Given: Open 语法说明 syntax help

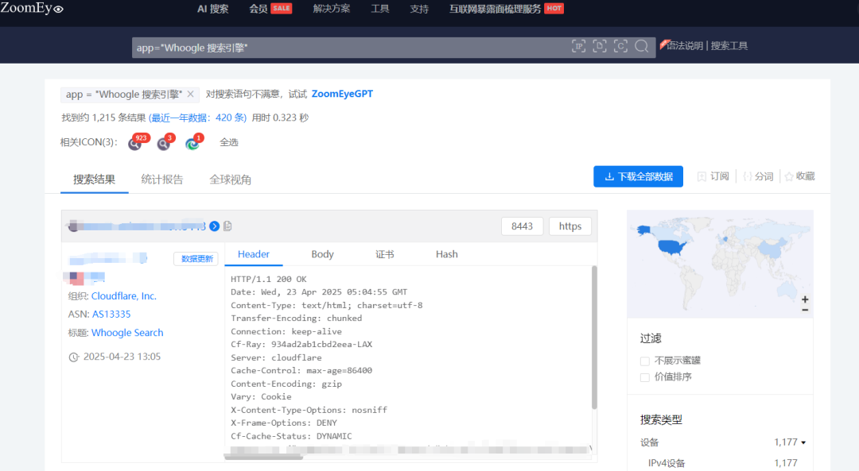Looking at the screenshot, I should tap(685, 46).
